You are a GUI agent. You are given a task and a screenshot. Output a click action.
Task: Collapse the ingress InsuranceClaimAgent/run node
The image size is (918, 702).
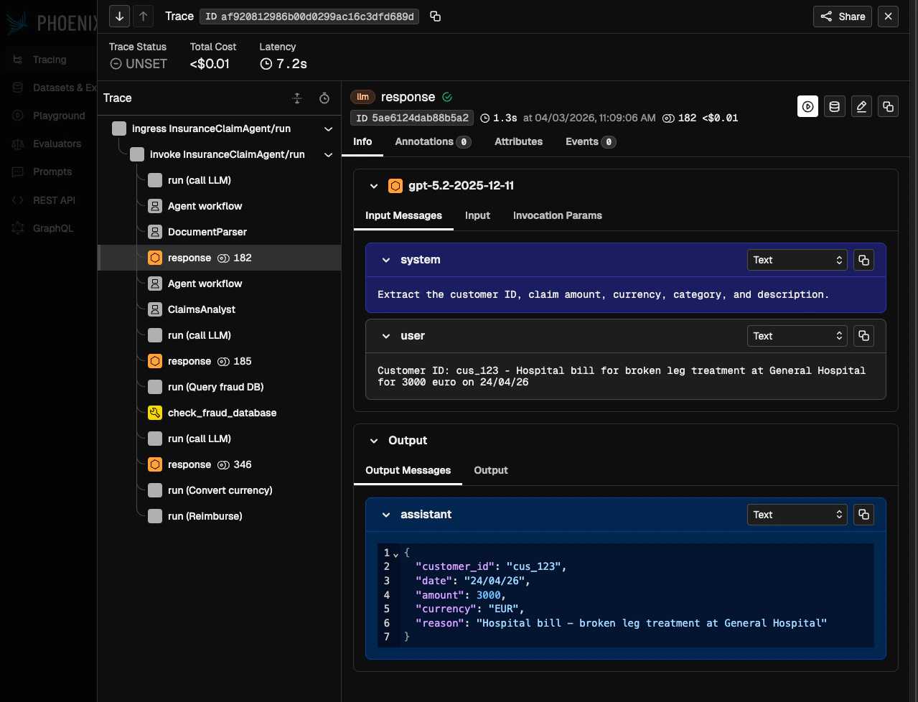328,129
